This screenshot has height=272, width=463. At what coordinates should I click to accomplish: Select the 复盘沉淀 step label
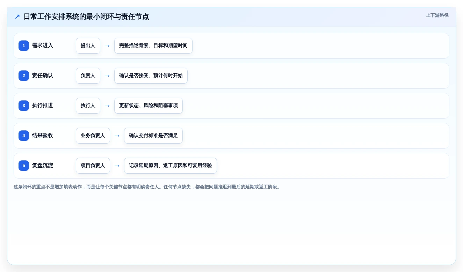click(43, 166)
